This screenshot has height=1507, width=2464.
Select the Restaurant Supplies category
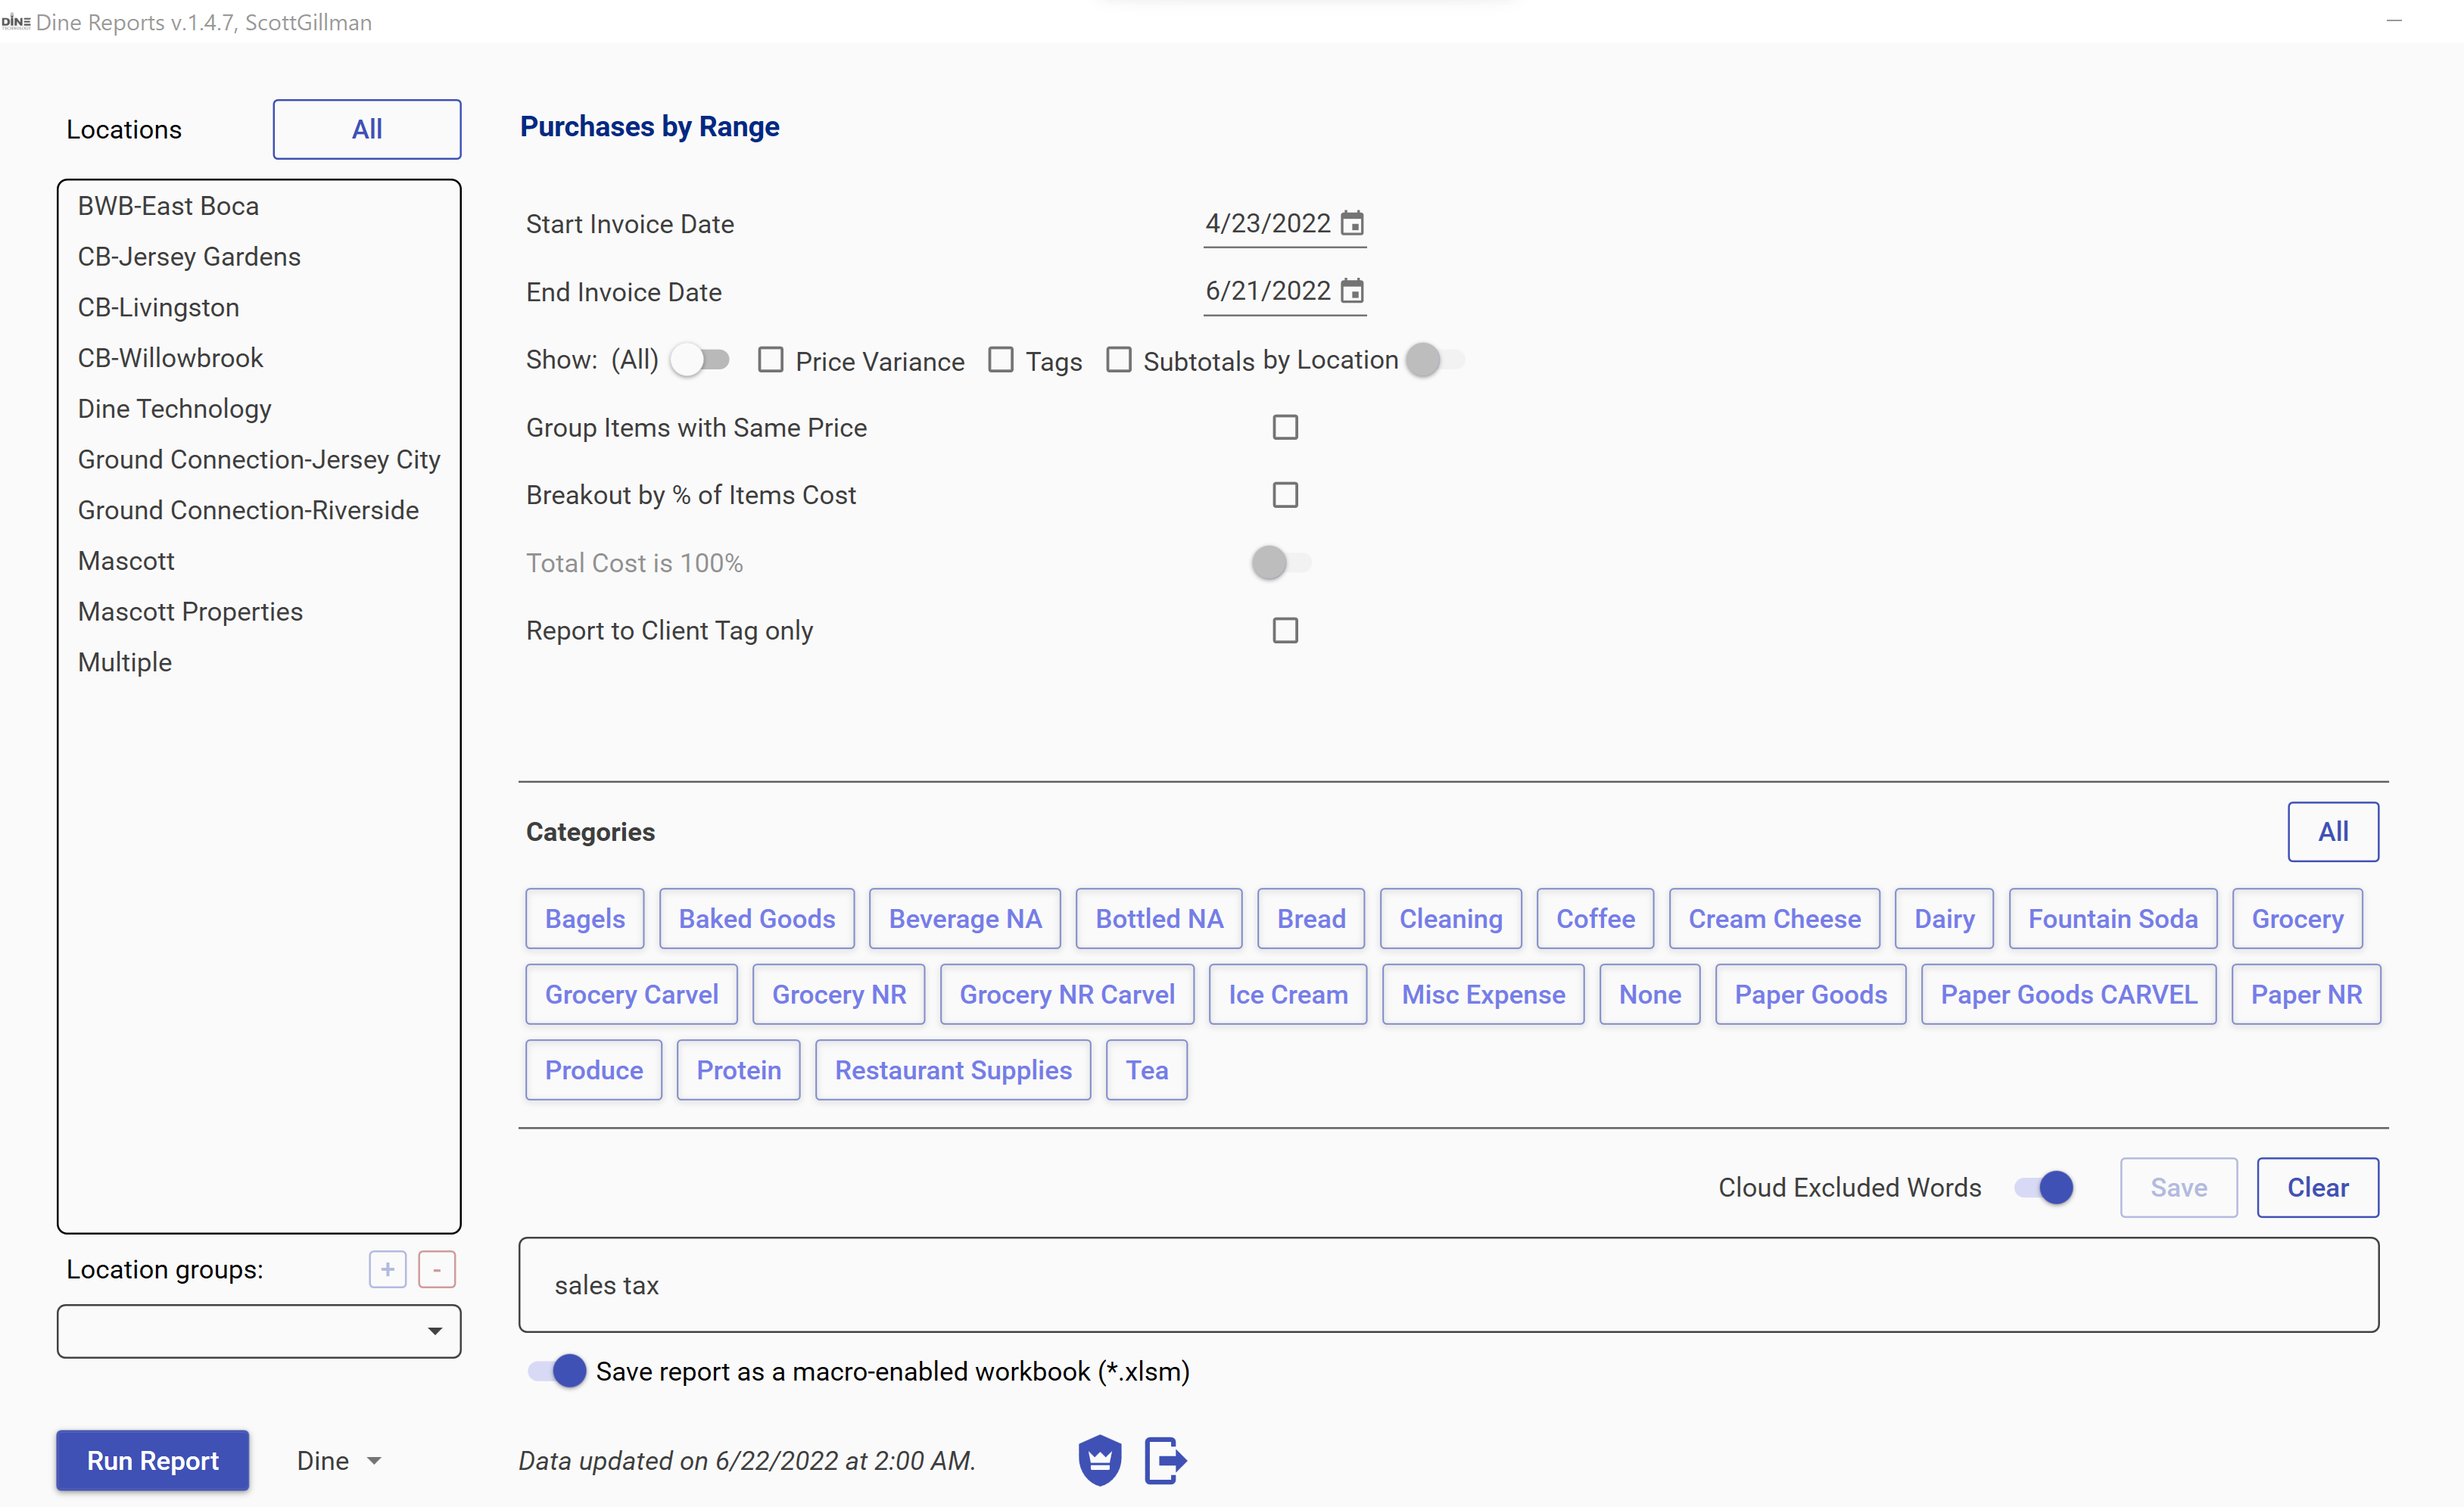click(x=953, y=1071)
